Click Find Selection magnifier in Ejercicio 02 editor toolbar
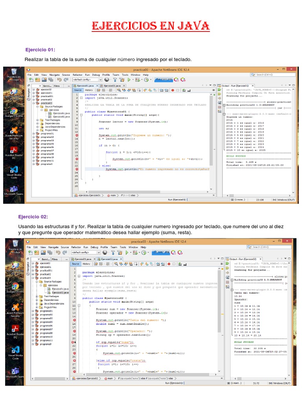302x403 pixels. click(116, 264)
